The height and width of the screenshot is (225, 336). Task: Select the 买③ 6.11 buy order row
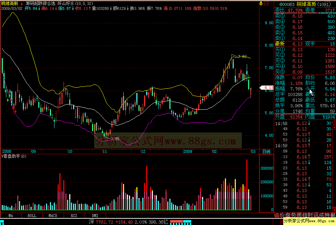coord(305,61)
